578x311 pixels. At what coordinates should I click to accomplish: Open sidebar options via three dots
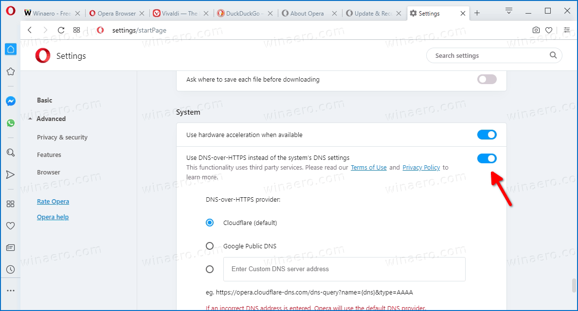(11, 290)
